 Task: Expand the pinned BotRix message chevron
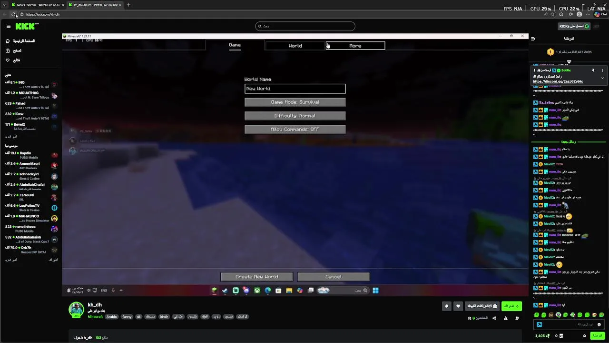coord(602,78)
